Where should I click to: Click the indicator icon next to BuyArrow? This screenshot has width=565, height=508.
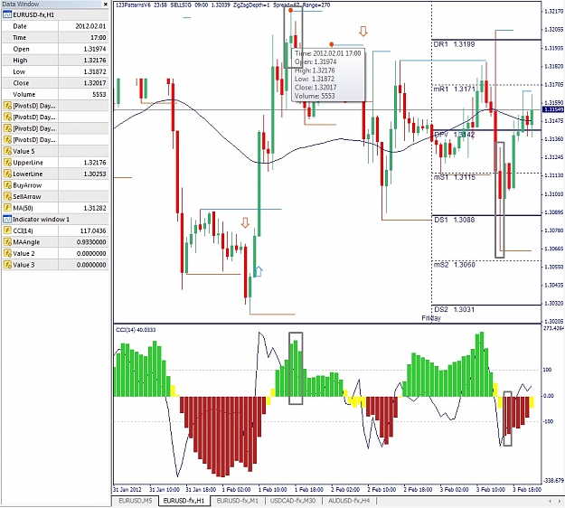pyautogui.click(x=7, y=185)
